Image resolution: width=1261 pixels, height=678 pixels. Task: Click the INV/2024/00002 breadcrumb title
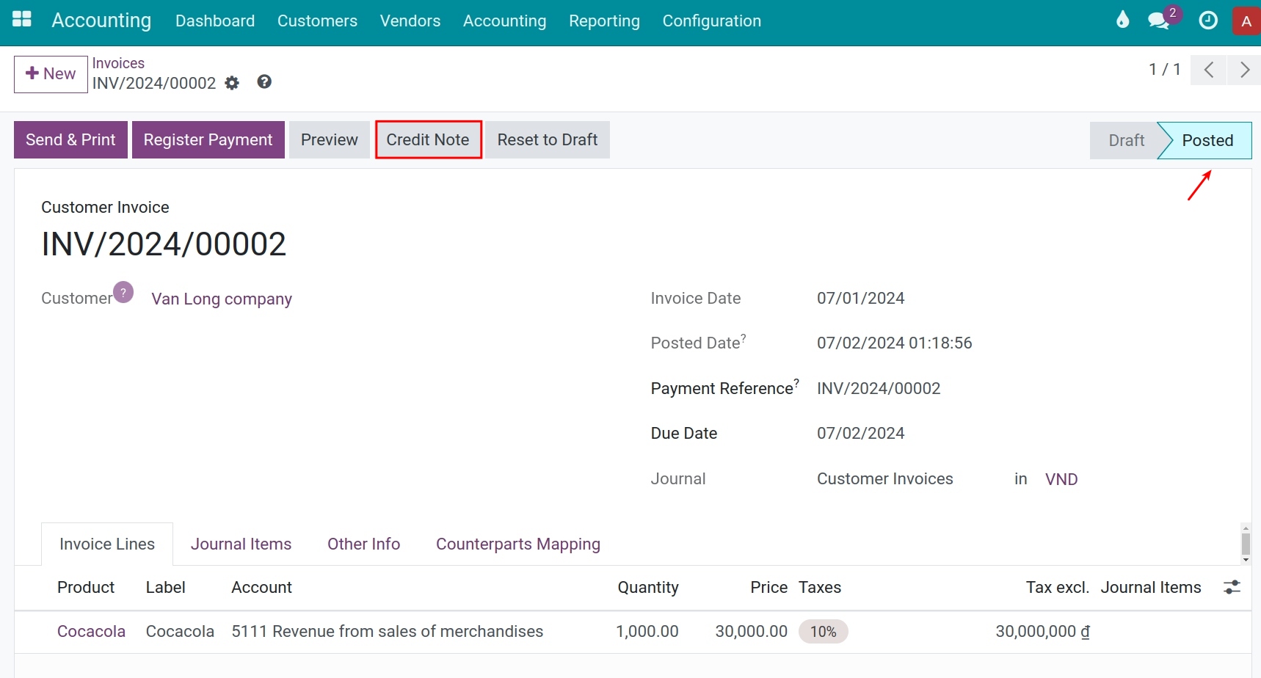[x=154, y=83]
